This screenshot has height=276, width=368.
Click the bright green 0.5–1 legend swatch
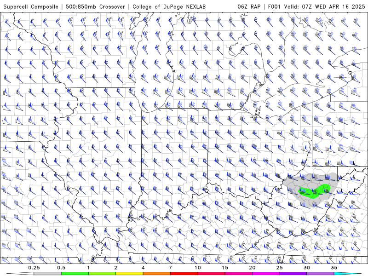[x=75, y=274]
